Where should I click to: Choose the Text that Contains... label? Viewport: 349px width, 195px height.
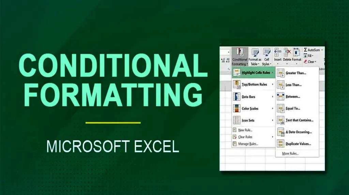300,120
